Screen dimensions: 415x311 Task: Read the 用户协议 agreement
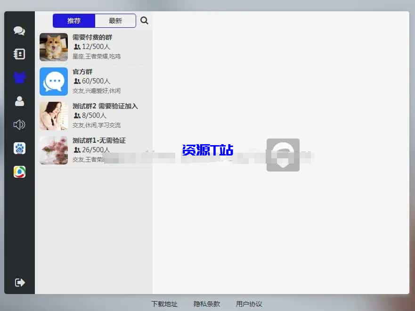pyautogui.click(x=249, y=304)
